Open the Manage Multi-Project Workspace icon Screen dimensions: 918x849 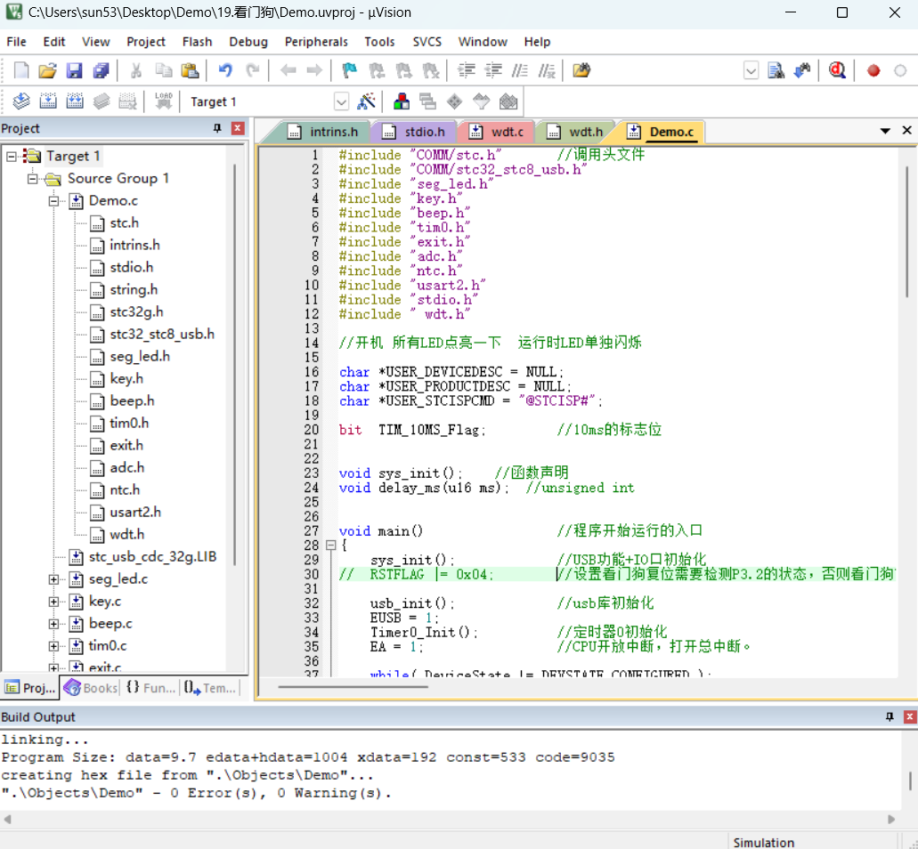[428, 101]
